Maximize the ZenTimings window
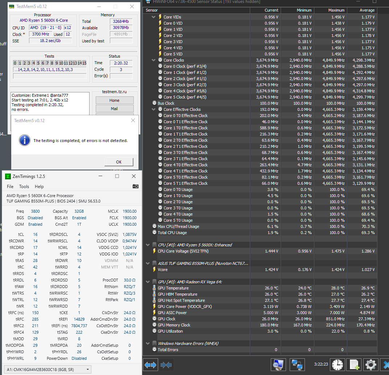The height and width of the screenshot is (375, 389). tap(117, 176)
